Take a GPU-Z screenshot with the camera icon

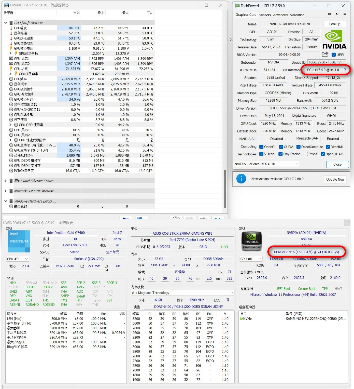click(329, 14)
